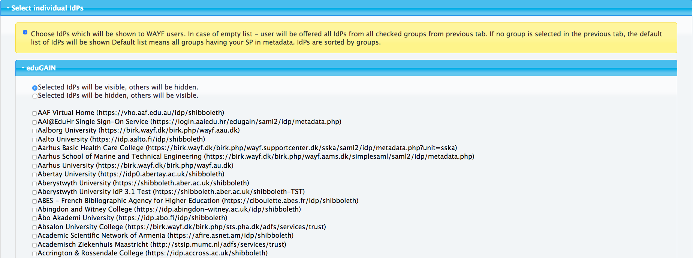The height and width of the screenshot is (258, 693).
Task: Check the AAF Virtual Home checkbox
Action: coord(34,113)
